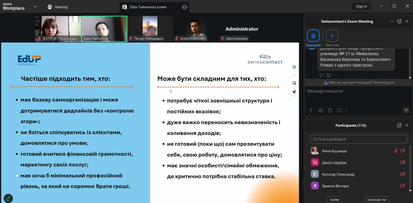Start a New chat with plus icon

click(332, 36)
